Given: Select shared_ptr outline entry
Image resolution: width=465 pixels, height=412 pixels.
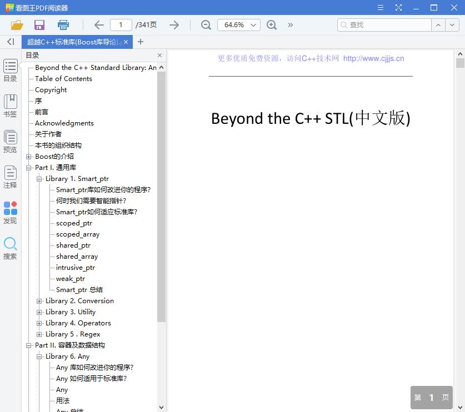Looking at the screenshot, I should click(x=73, y=245).
